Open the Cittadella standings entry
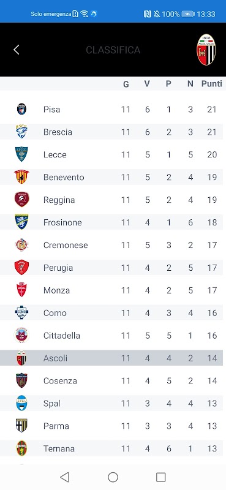Screen dimensions: 226x490 point(111,335)
